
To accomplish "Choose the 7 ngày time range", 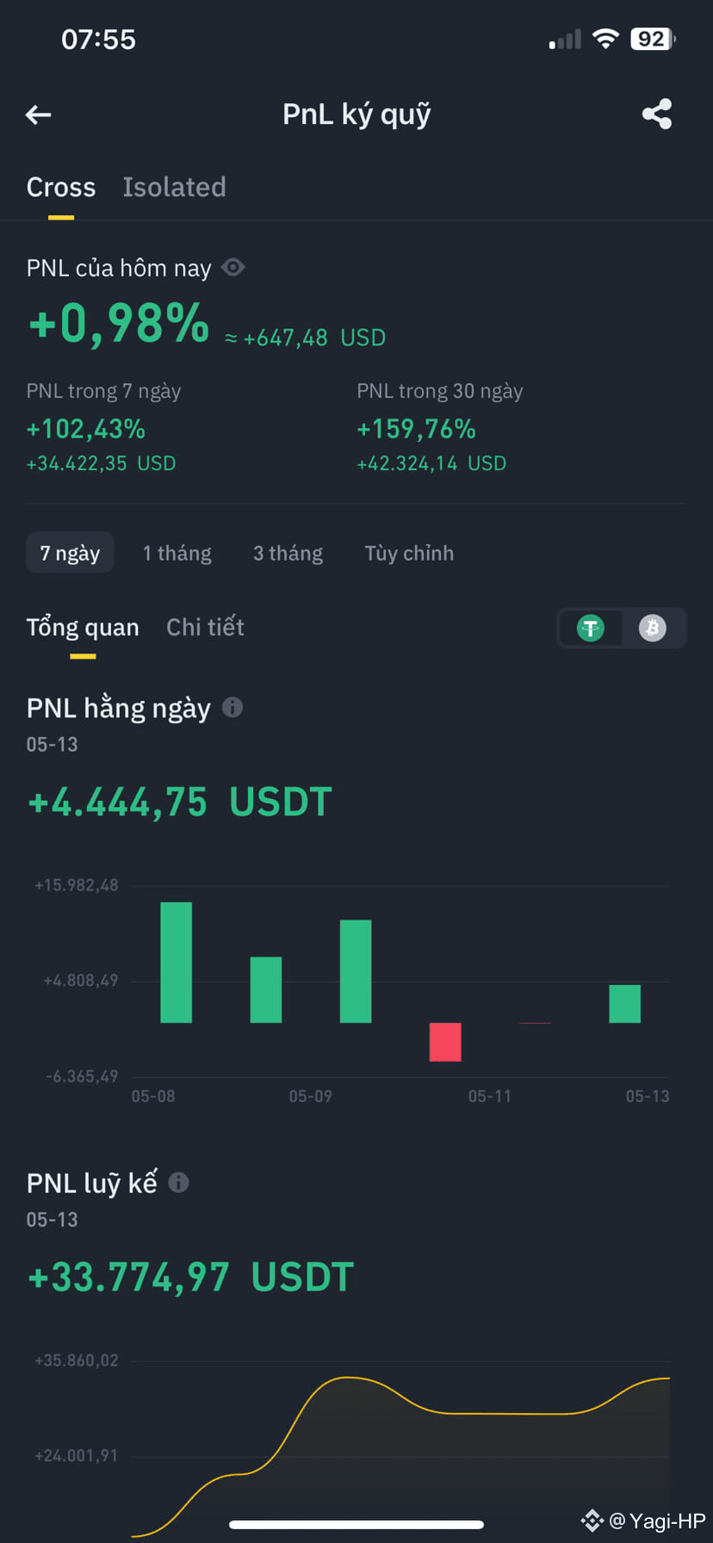I will click(x=70, y=553).
